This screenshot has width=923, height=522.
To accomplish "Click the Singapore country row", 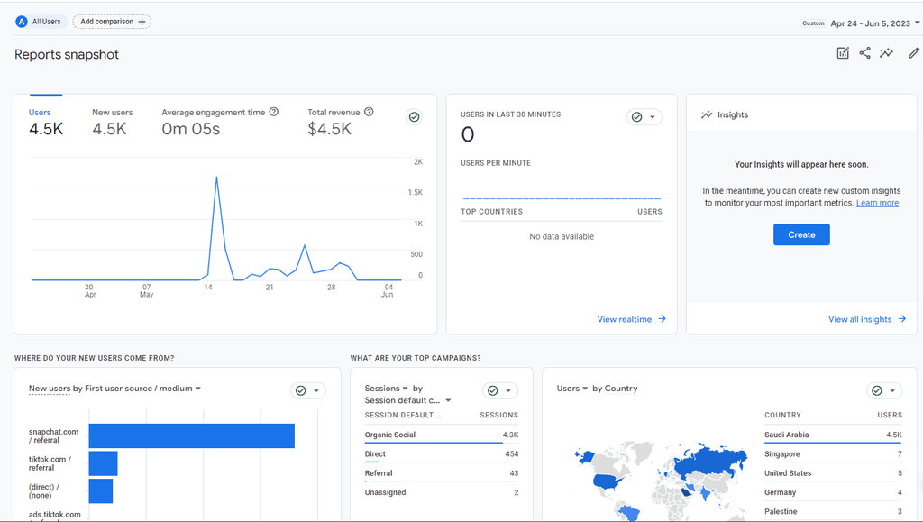I will click(833, 454).
